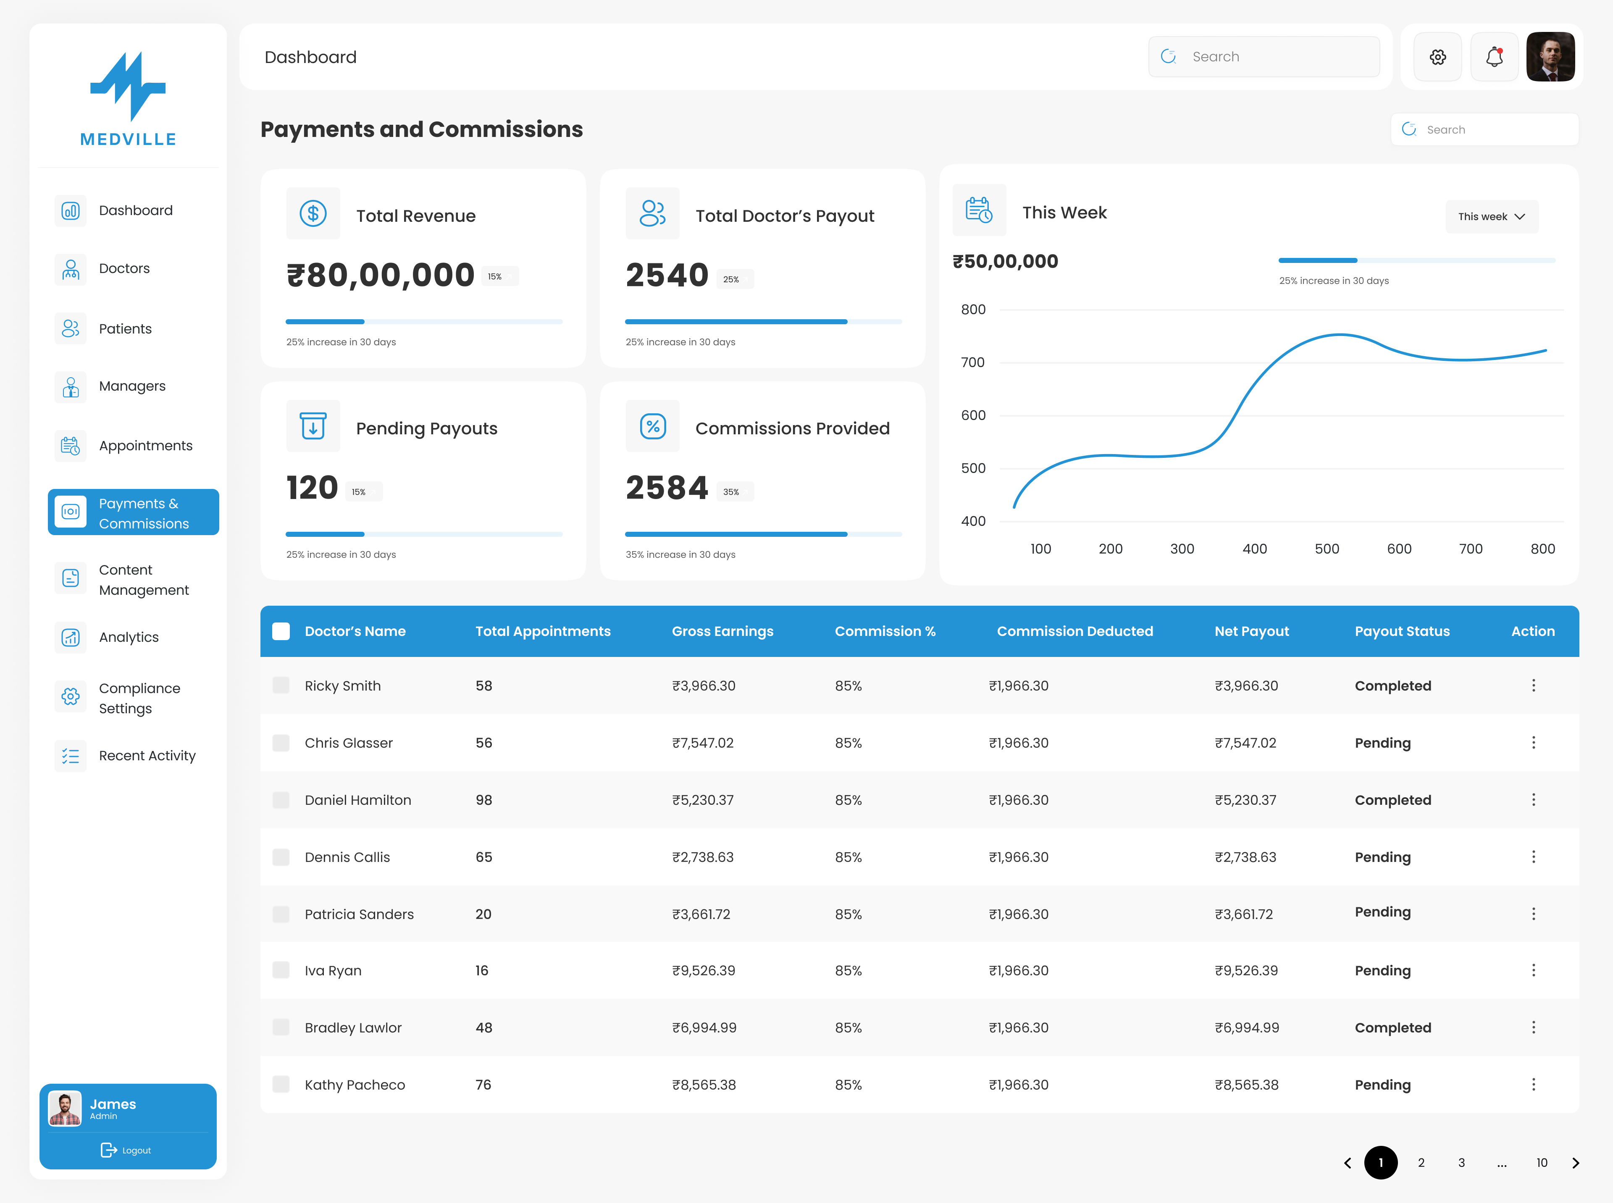Click the Commissions Provided progress bar
Image resolution: width=1613 pixels, height=1203 pixels.
[763, 534]
